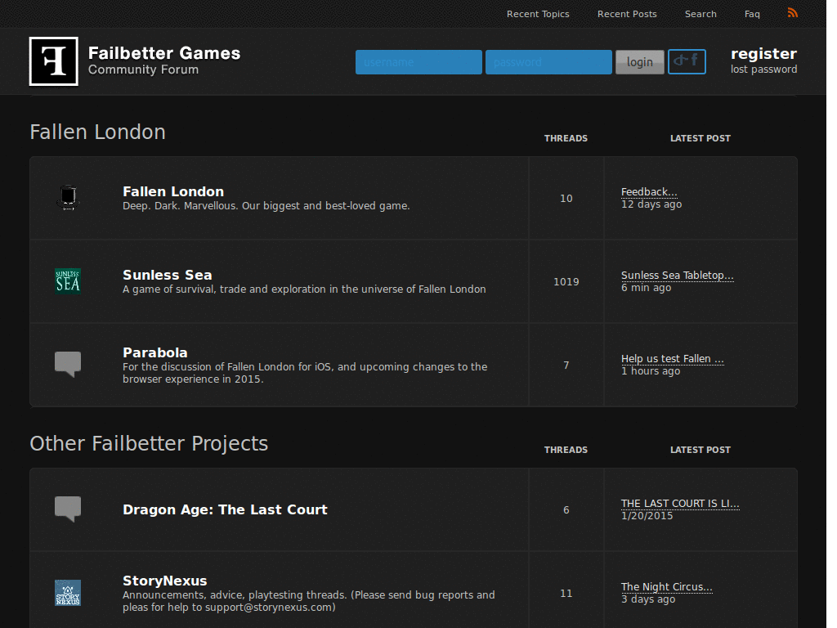The height and width of the screenshot is (628, 837).
Task: Open the Faq page
Action: coord(751,13)
